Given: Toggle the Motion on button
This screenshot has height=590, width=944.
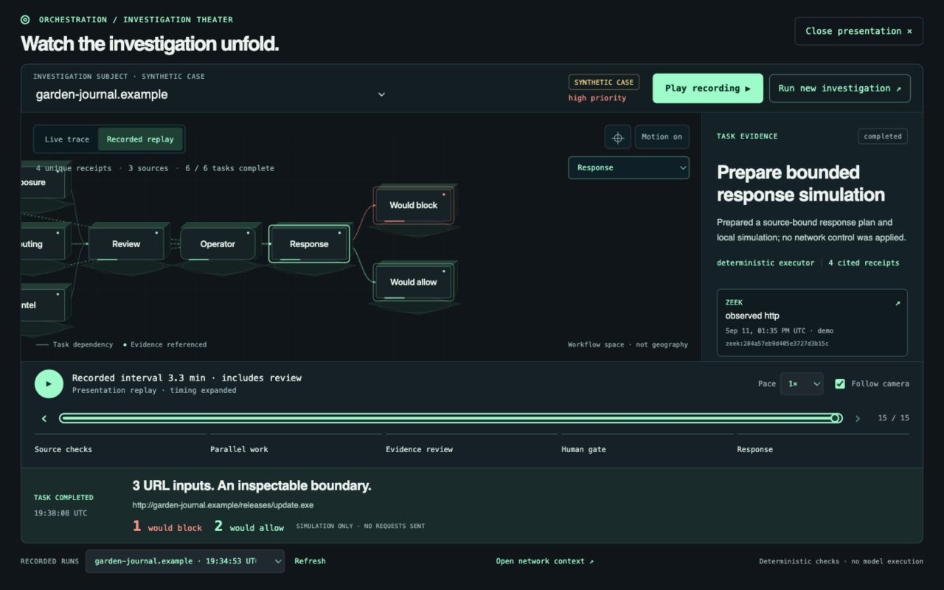Looking at the screenshot, I should (662, 137).
